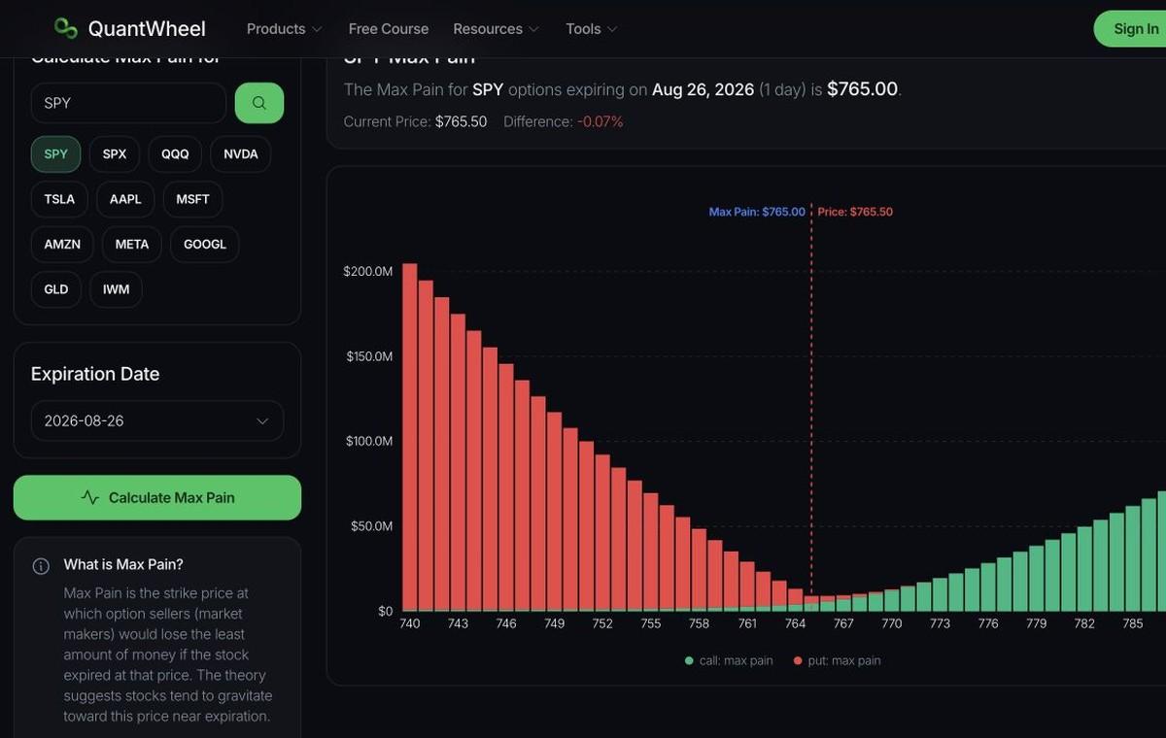Select the TSLA ticker chip
The height and width of the screenshot is (738, 1166).
click(x=59, y=199)
